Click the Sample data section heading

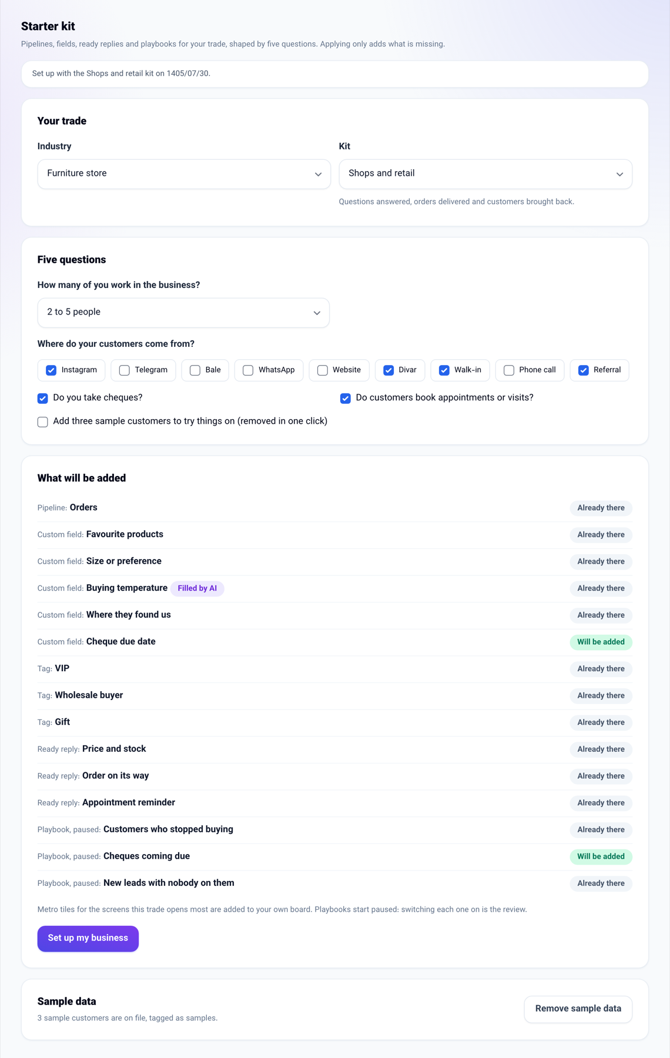pos(67,1002)
